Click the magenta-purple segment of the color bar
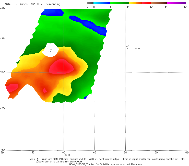The image size is (189, 166). pos(177,3)
